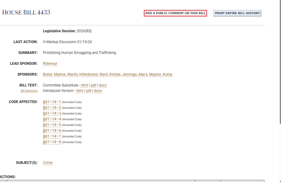The image size is (281, 182).
Task: Click Print Entire Bill History button
Action: pos(237,13)
